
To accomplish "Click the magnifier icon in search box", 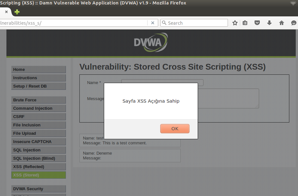I will tap(164, 23).
